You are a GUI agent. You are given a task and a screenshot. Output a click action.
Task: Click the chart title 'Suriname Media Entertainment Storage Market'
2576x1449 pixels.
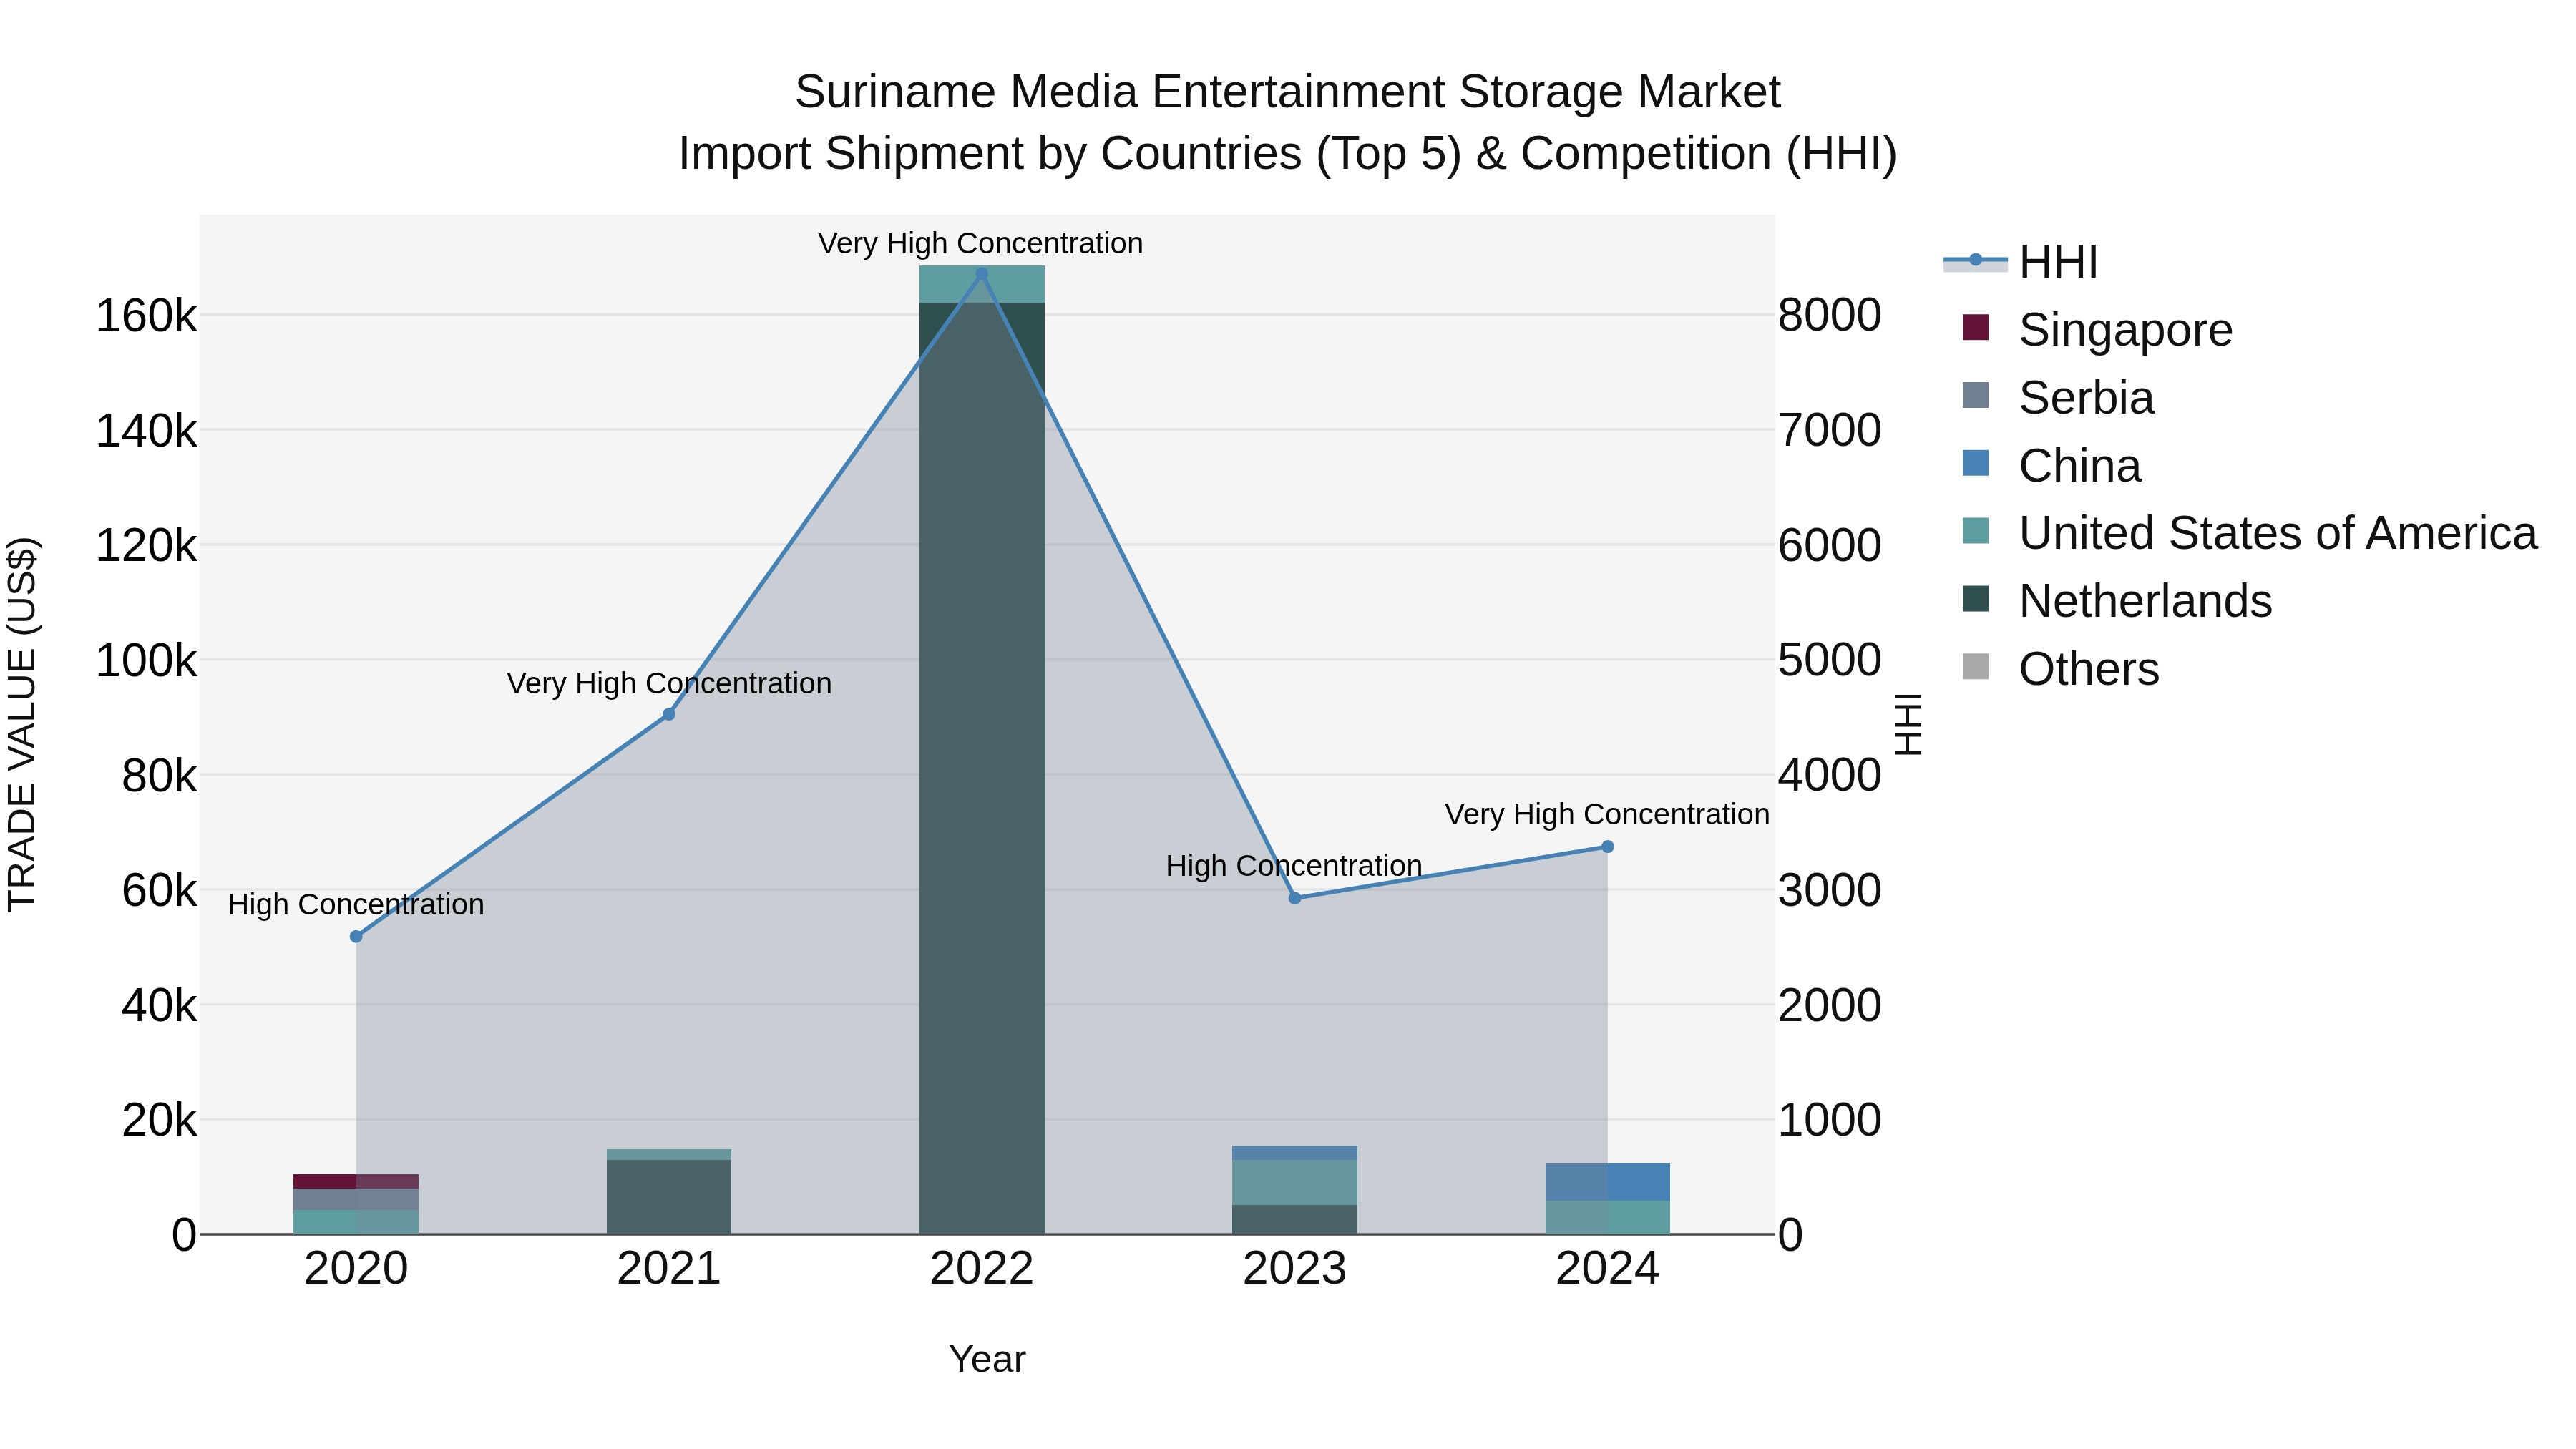1288,92
